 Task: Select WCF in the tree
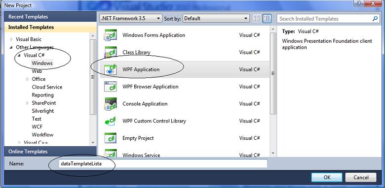click(x=37, y=127)
